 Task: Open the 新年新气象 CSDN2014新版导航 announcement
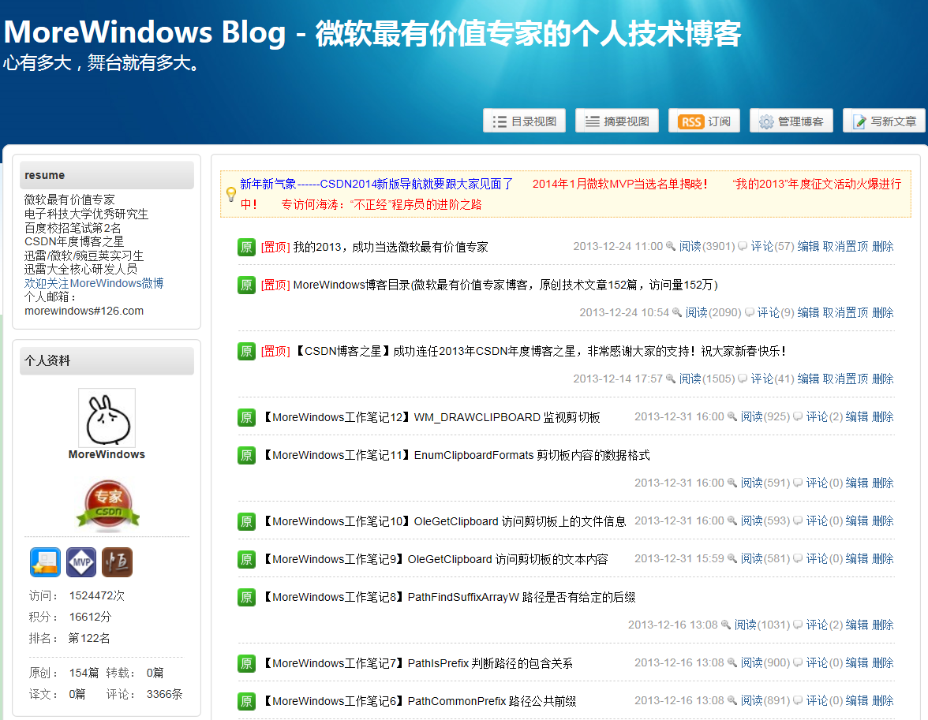pos(376,184)
